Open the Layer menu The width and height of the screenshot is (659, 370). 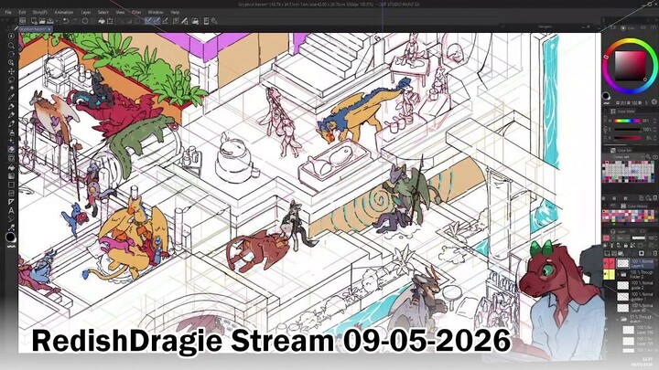pyautogui.click(x=86, y=12)
